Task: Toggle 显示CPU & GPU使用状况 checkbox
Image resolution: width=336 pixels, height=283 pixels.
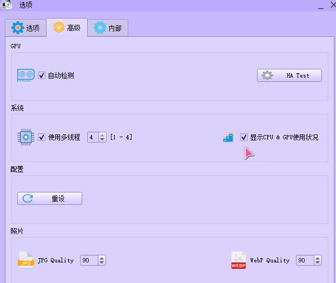Action: tap(244, 137)
